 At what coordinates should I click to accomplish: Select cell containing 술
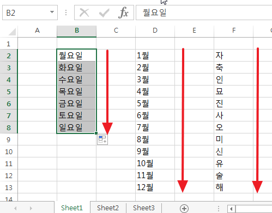pyautogui.click(x=234, y=175)
